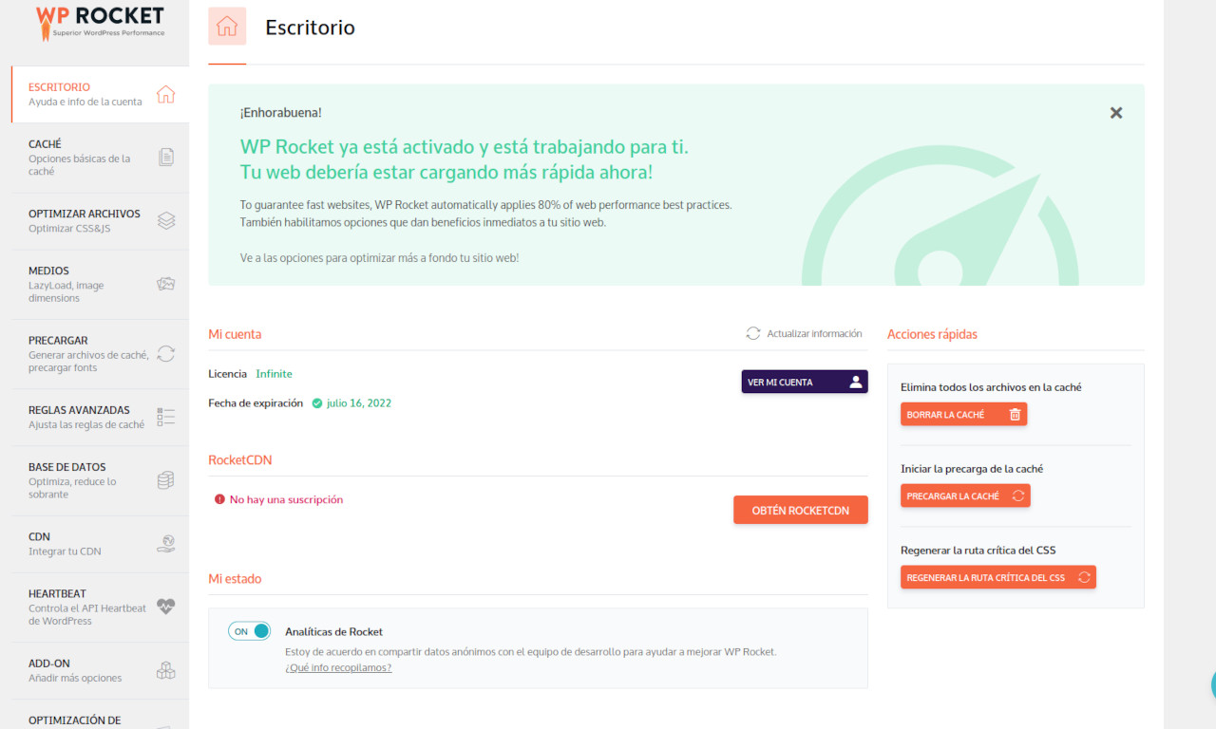Click the Heartbeat heart icon in sidebar
The width and height of the screenshot is (1216, 729).
tap(165, 607)
